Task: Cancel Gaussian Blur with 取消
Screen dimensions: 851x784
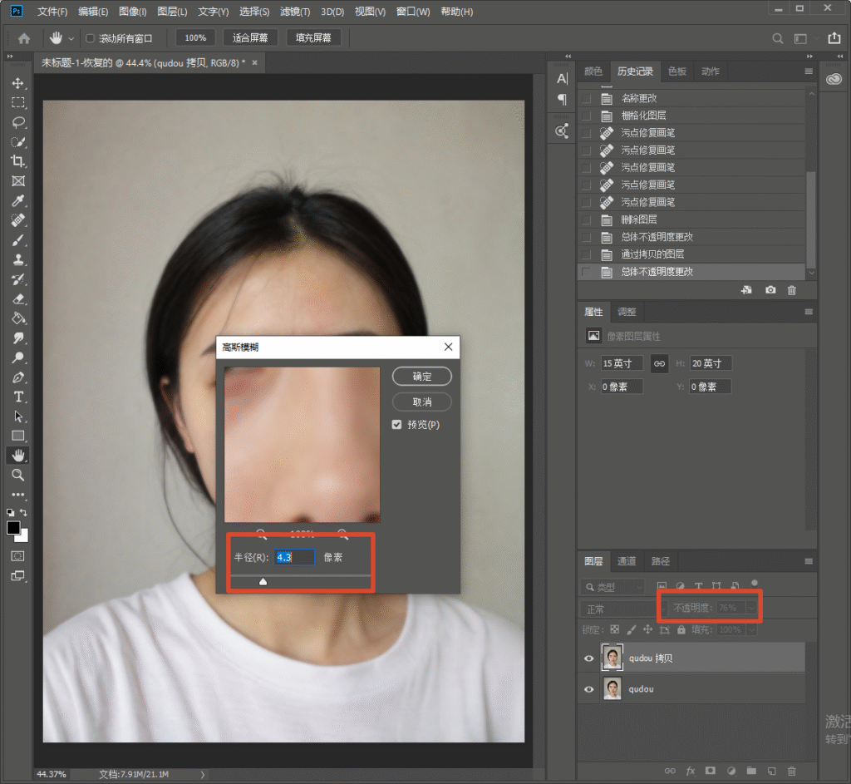Action: pyautogui.click(x=421, y=402)
